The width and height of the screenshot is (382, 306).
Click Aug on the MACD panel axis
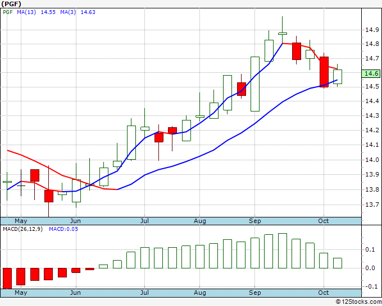(x=200, y=293)
